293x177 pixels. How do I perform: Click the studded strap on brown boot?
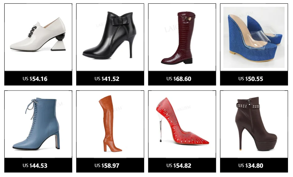click(248, 107)
